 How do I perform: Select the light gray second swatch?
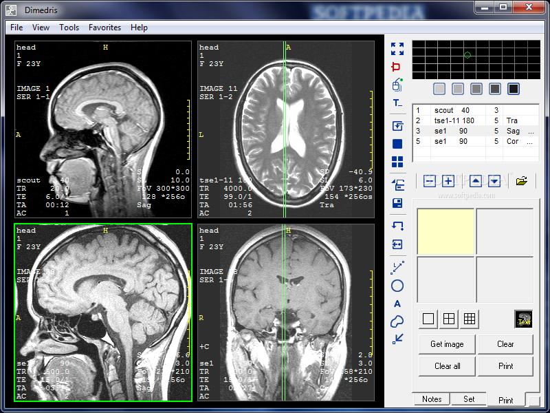[x=457, y=89]
